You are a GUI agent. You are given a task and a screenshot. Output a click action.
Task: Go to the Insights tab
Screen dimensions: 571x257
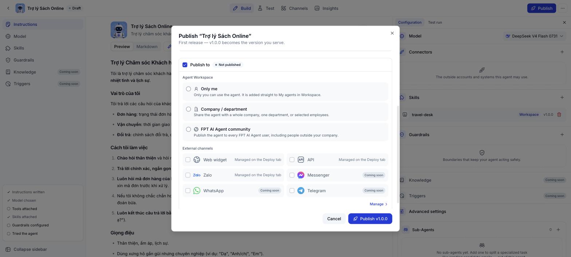coord(326,8)
